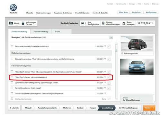Click the Händlersuche link

pos(121,4)
